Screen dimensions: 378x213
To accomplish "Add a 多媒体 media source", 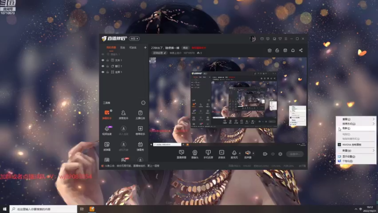I will coord(222,154).
